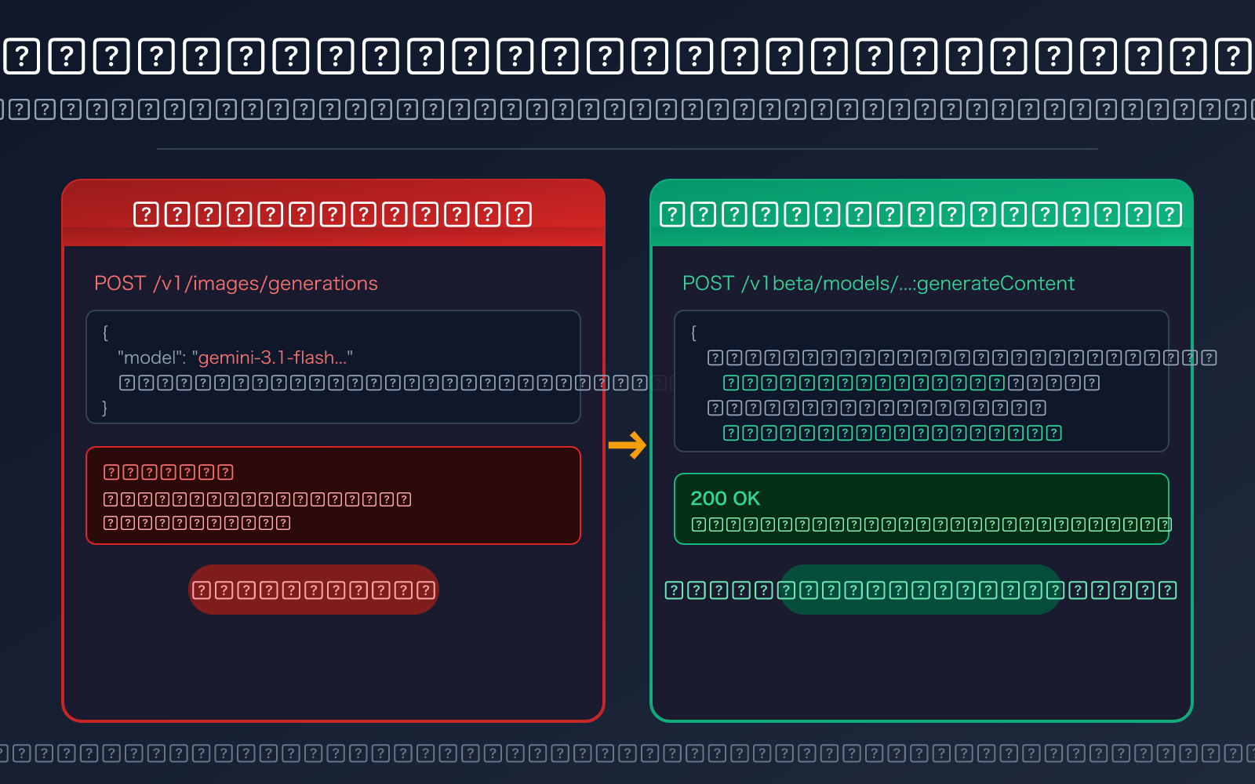
Task: Click the POST /v1/images/generations endpoint text
Action: [x=235, y=283]
